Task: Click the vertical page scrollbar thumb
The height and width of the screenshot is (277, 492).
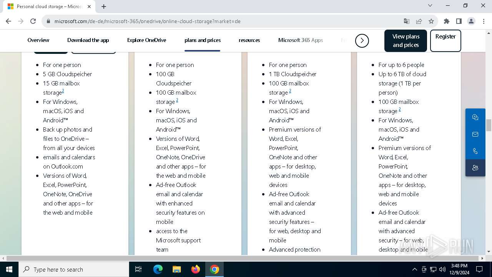Action: [489, 125]
